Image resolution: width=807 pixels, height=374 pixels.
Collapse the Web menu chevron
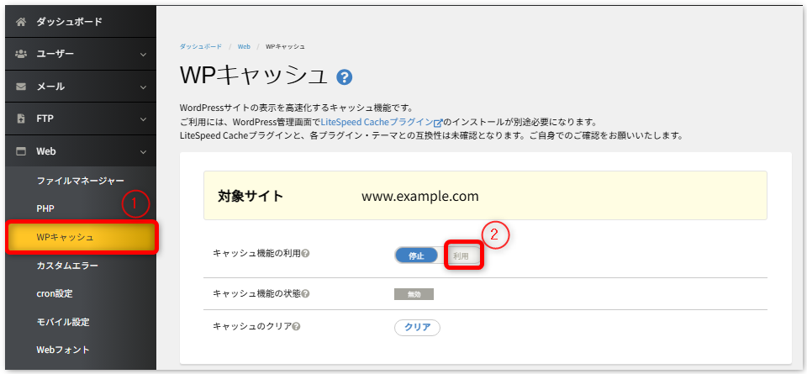144,152
